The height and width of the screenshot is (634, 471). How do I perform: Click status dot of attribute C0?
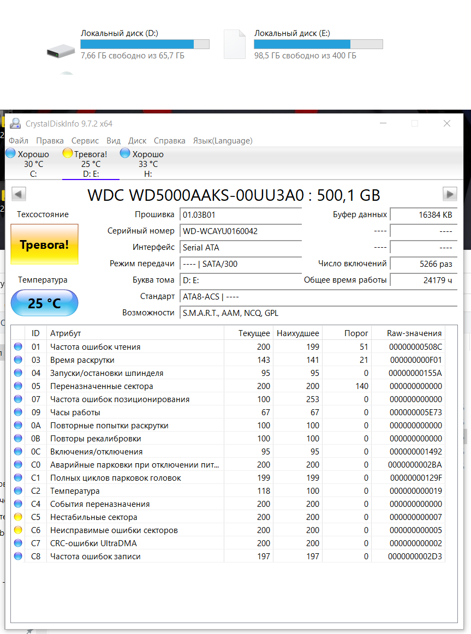[x=18, y=464]
